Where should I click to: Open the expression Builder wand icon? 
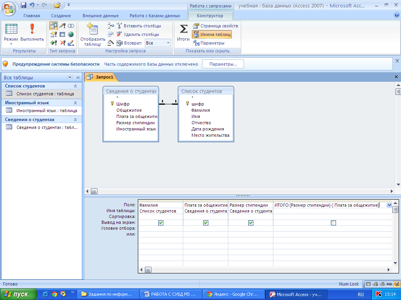pos(111,43)
